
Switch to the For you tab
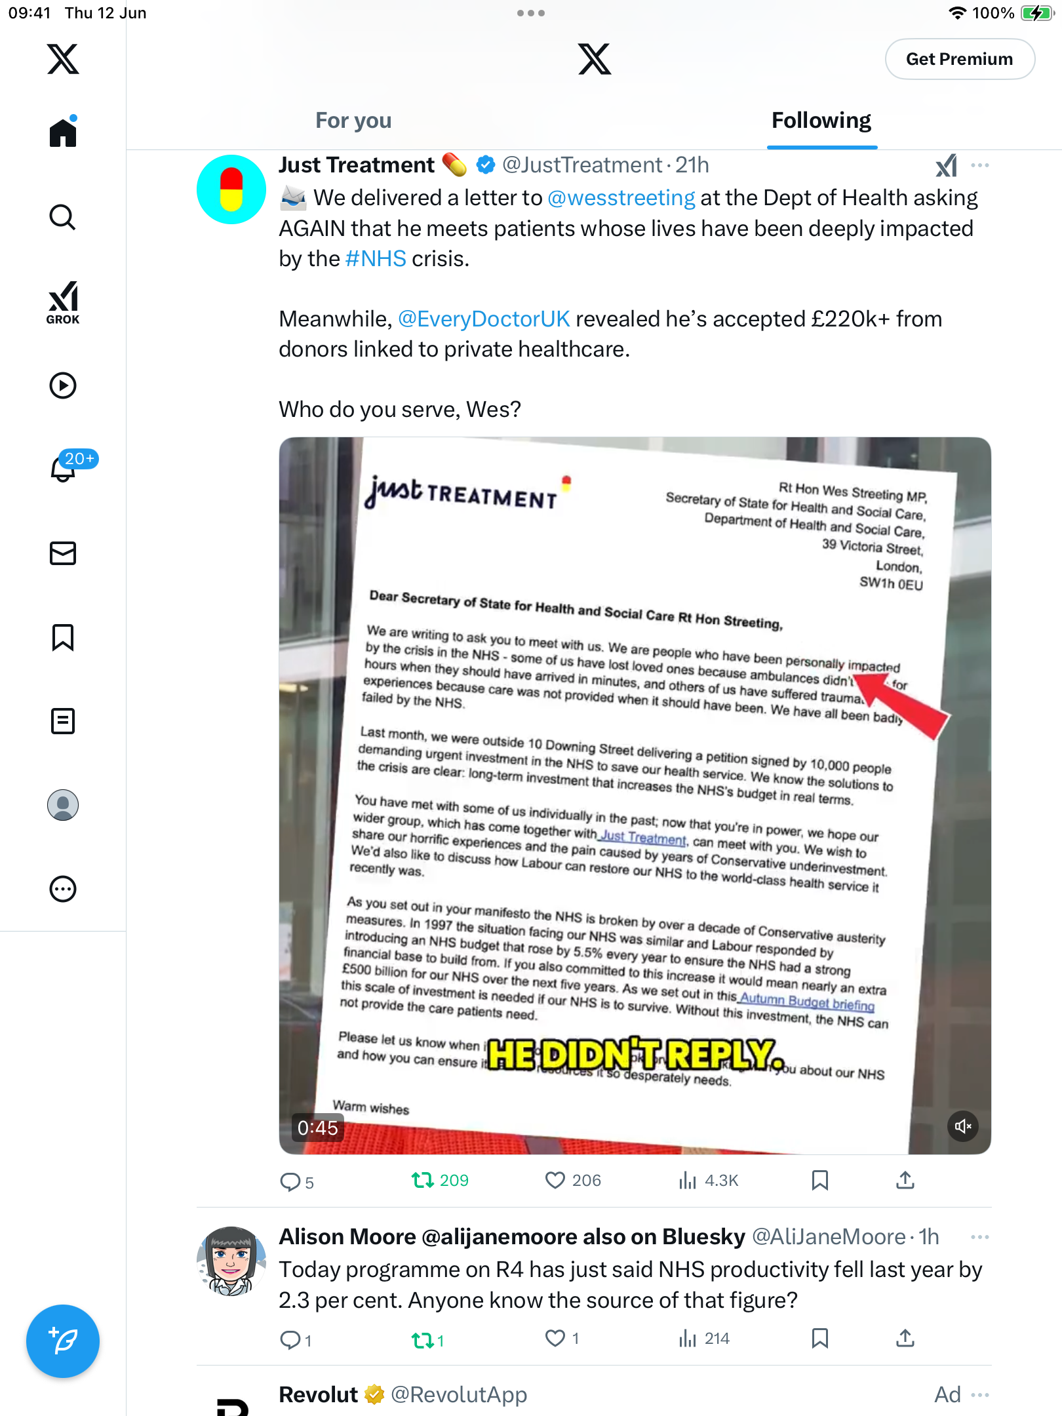point(353,121)
